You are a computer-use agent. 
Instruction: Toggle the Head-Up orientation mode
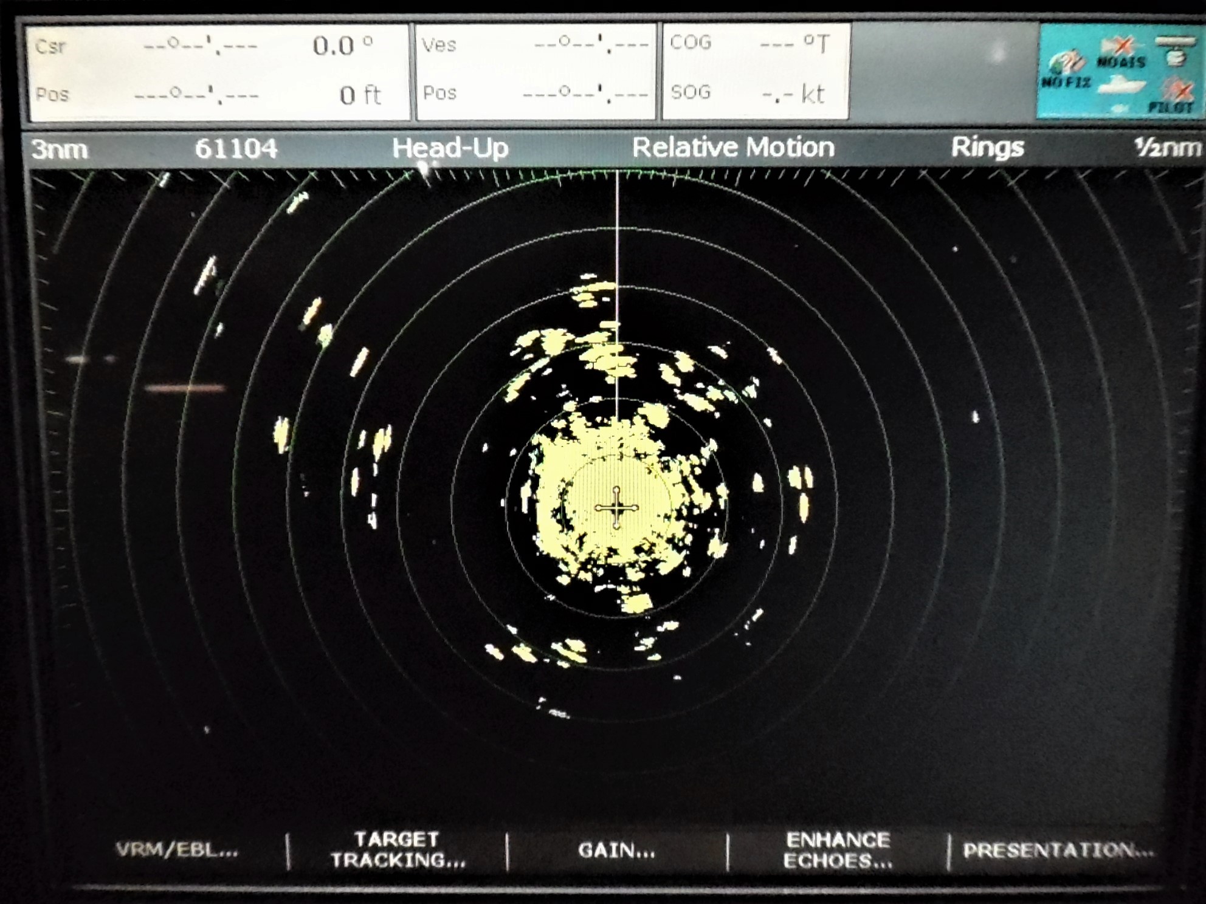(x=450, y=148)
